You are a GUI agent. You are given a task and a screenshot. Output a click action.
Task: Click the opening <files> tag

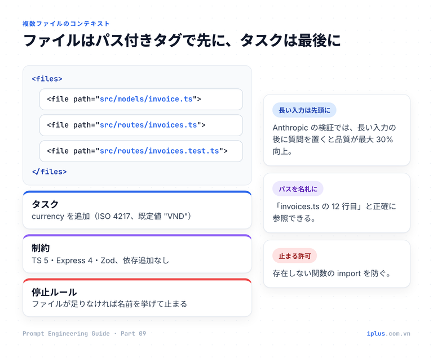pyautogui.click(x=47, y=79)
